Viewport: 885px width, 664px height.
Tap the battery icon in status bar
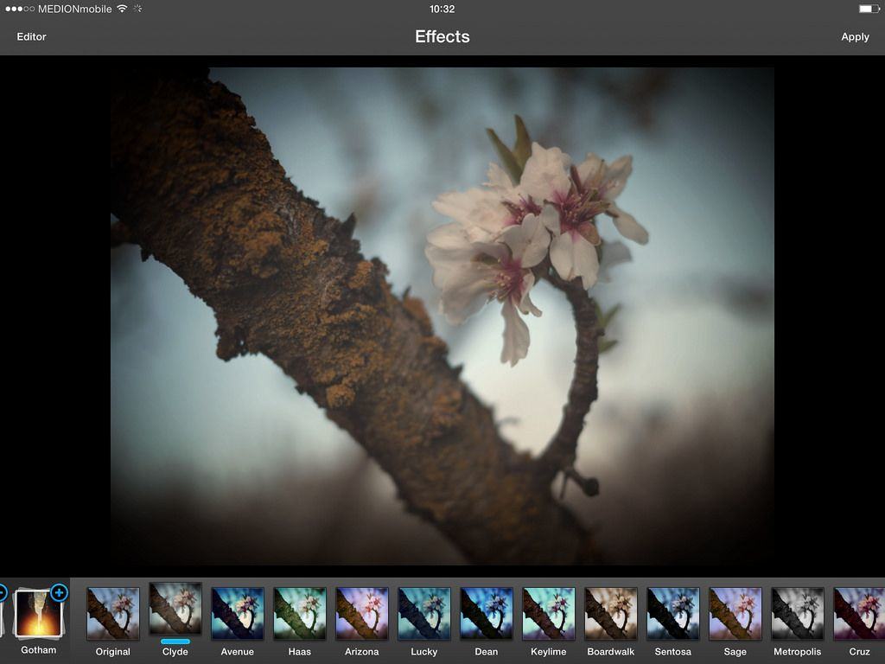click(869, 9)
